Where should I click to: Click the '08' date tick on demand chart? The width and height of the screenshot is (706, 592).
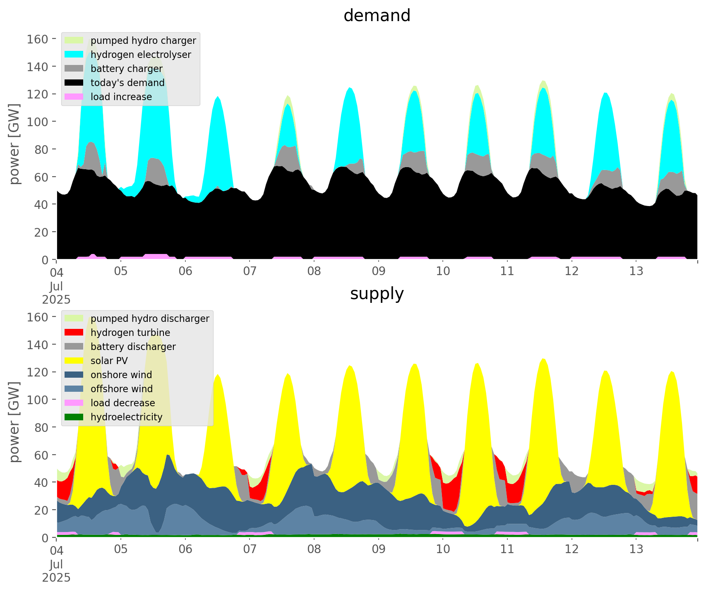314,271
